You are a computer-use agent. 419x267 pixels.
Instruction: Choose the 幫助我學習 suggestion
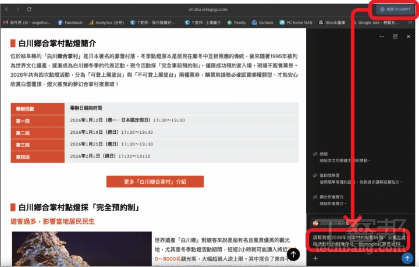tap(357, 179)
